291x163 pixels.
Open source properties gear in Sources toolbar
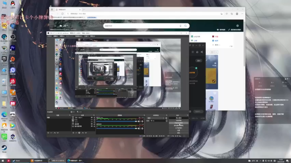tap(79, 133)
